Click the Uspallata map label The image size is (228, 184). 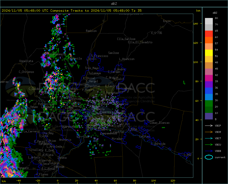point(26,61)
